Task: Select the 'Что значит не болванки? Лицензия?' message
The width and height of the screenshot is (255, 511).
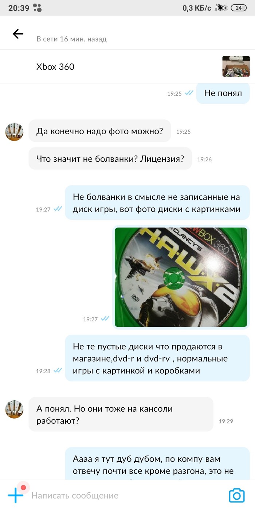Action: (x=110, y=159)
